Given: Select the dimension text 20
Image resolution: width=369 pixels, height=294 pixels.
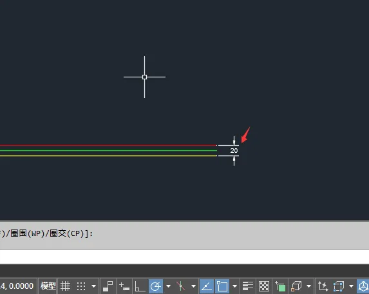Looking at the screenshot, I should click(x=234, y=150).
